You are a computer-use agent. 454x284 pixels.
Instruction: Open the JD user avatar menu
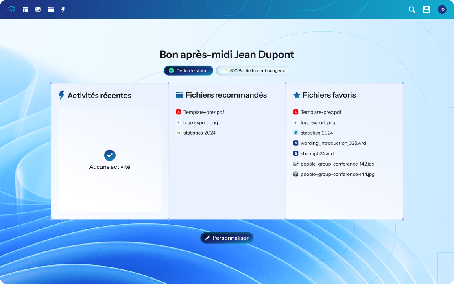[442, 9]
